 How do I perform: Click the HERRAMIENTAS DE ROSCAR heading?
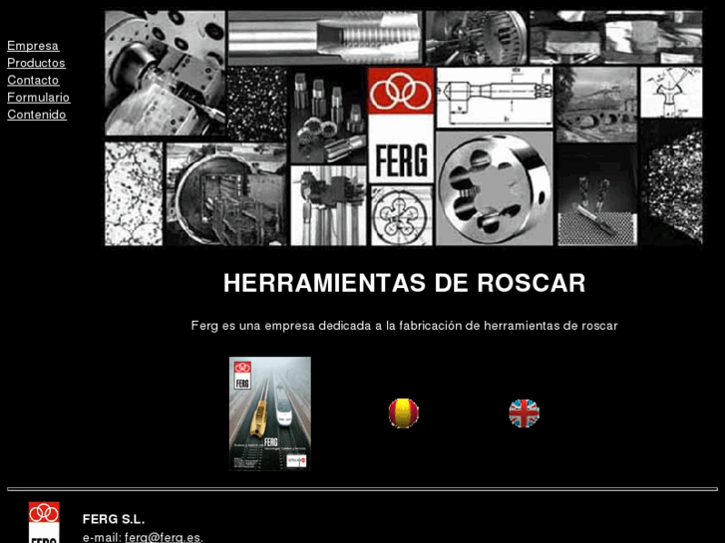pyautogui.click(x=405, y=283)
